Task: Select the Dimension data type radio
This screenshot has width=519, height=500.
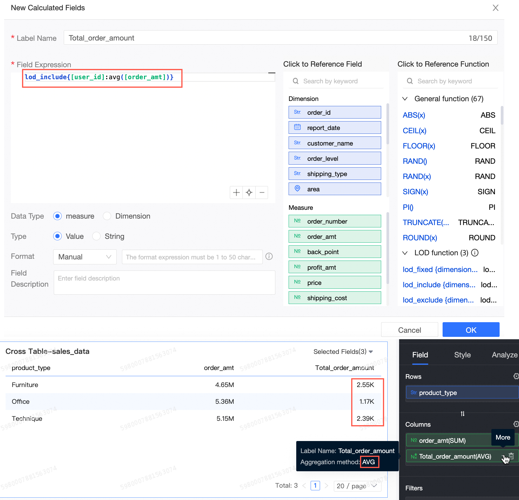Action: (x=107, y=216)
